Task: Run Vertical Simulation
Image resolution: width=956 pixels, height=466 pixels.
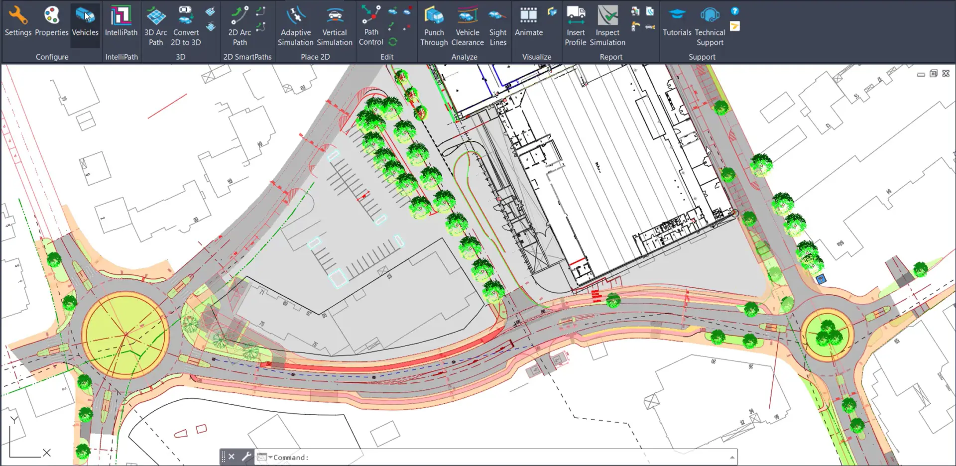Action: click(x=334, y=25)
